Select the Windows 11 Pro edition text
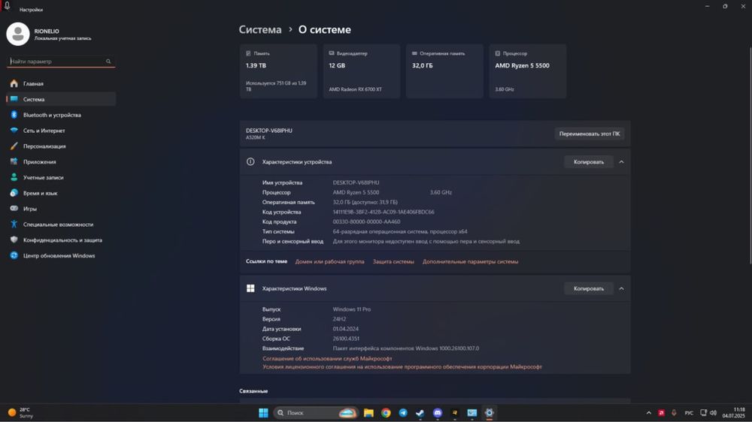 351,309
